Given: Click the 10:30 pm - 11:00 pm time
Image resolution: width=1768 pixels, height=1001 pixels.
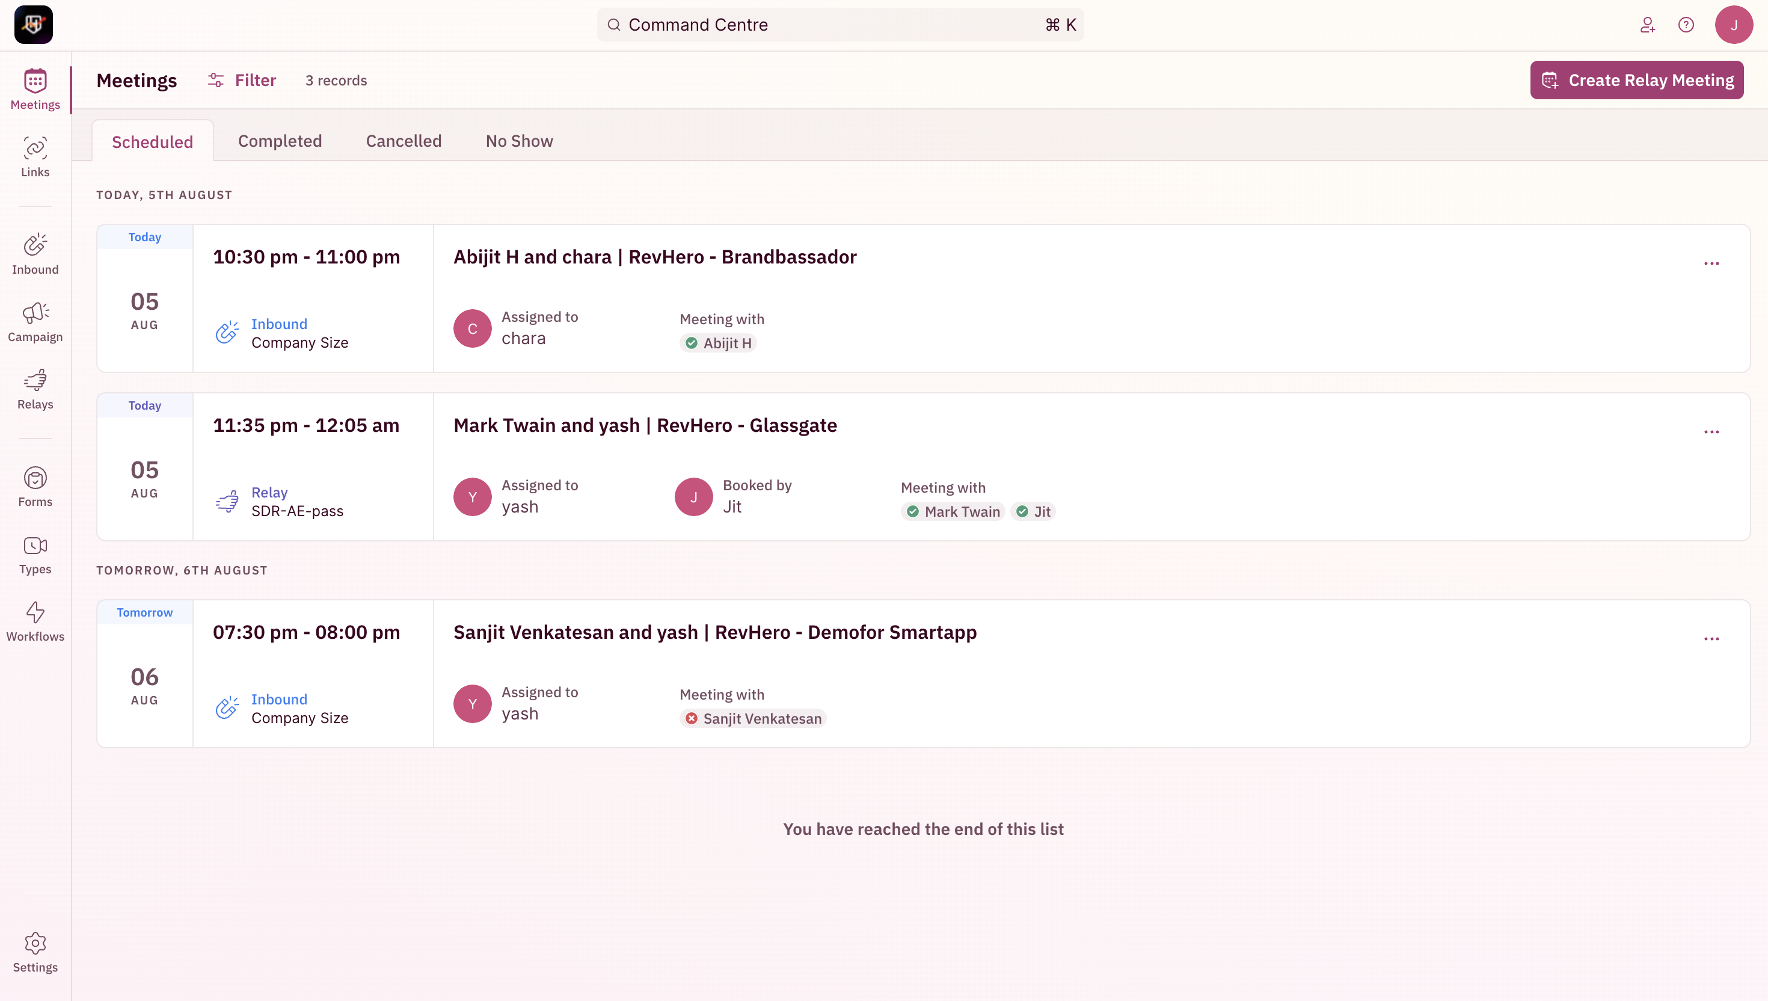Looking at the screenshot, I should coord(307,257).
